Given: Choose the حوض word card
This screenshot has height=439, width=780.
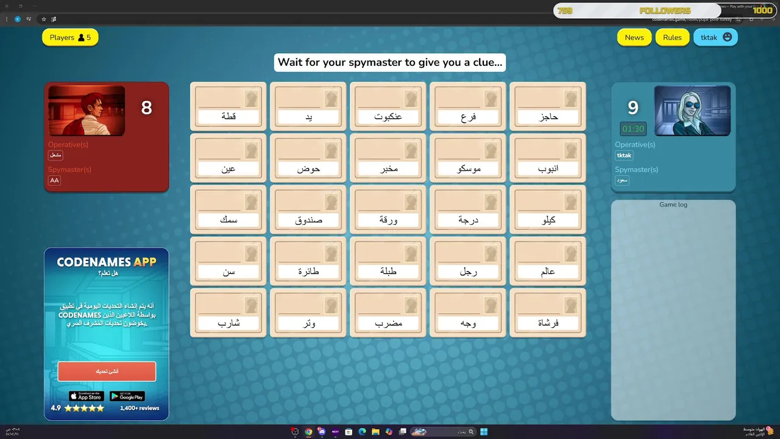Looking at the screenshot, I should point(308,159).
